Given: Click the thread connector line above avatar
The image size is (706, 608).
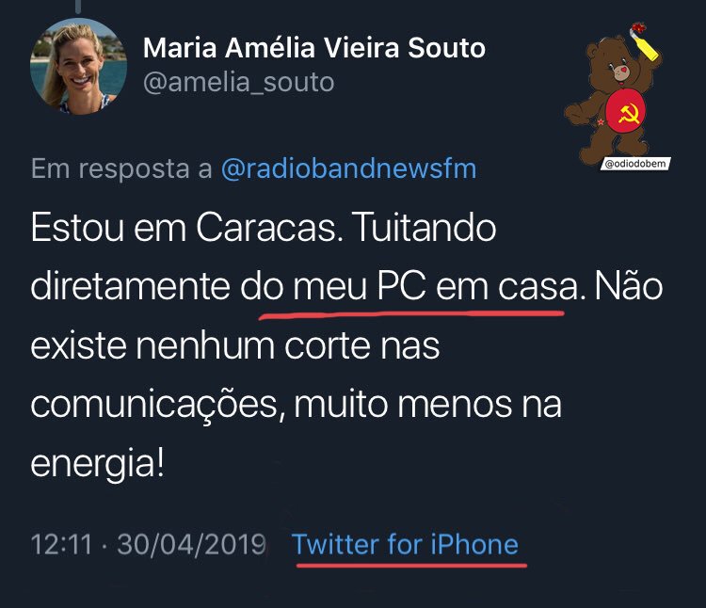Looking at the screenshot, I should pyautogui.click(x=78, y=6).
